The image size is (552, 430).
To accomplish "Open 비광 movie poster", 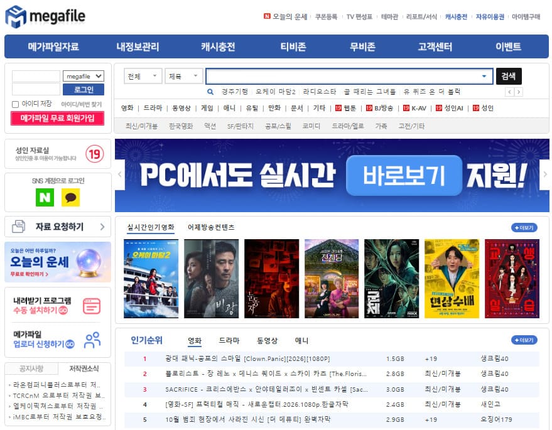I will 211,279.
